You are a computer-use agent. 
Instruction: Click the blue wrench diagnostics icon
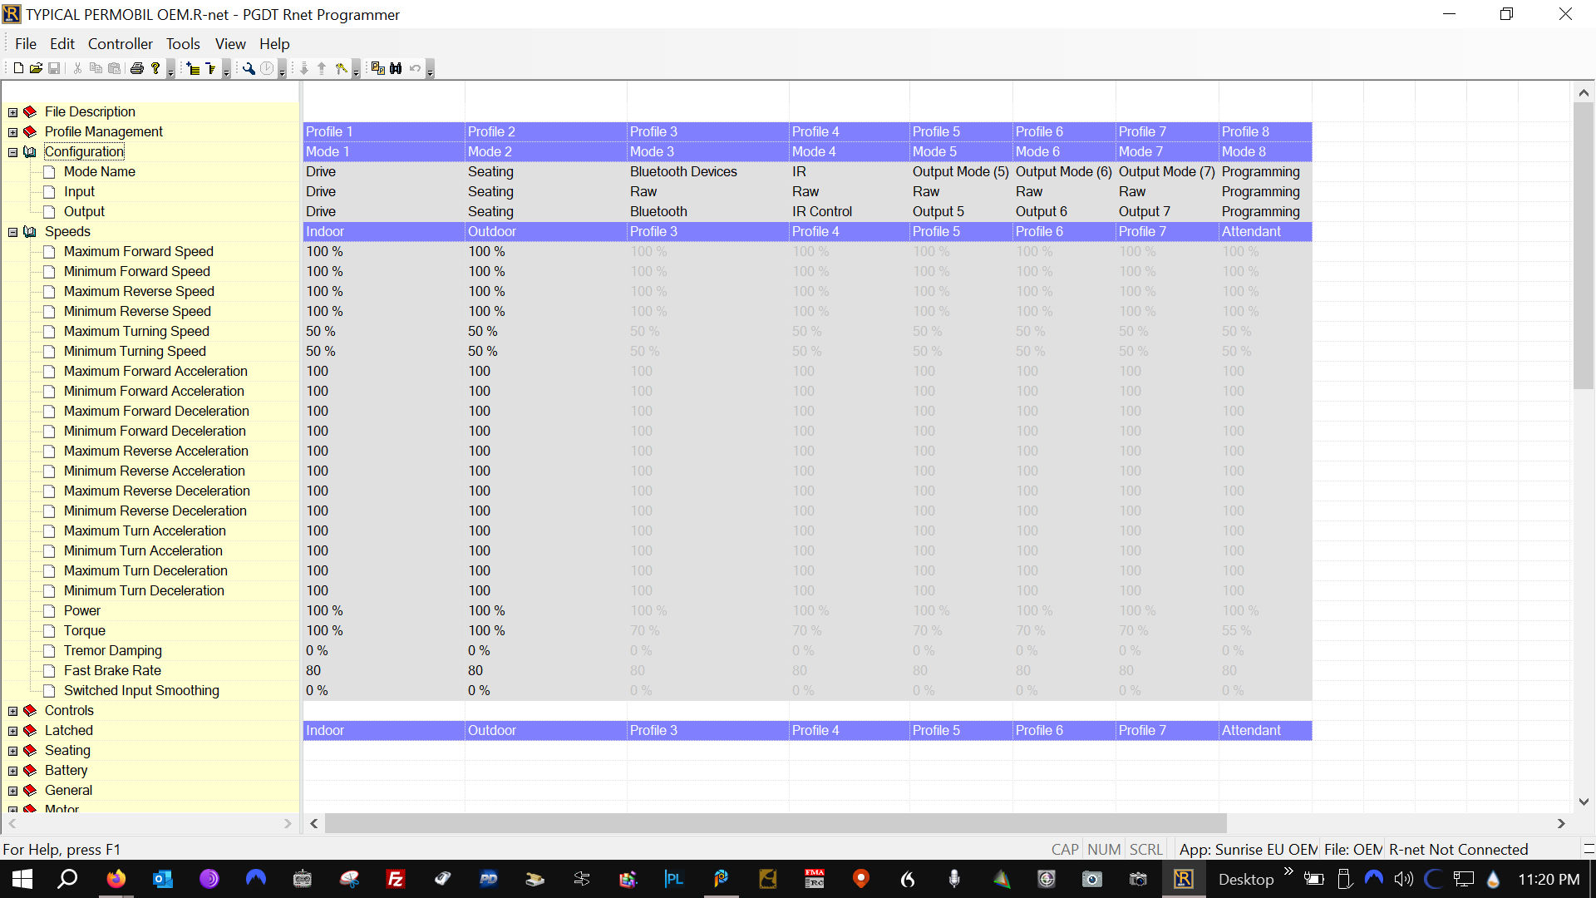pos(249,68)
